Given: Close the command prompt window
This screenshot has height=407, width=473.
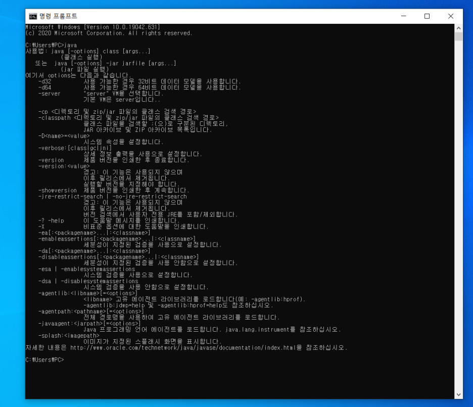Looking at the screenshot, I should click(x=451, y=16).
